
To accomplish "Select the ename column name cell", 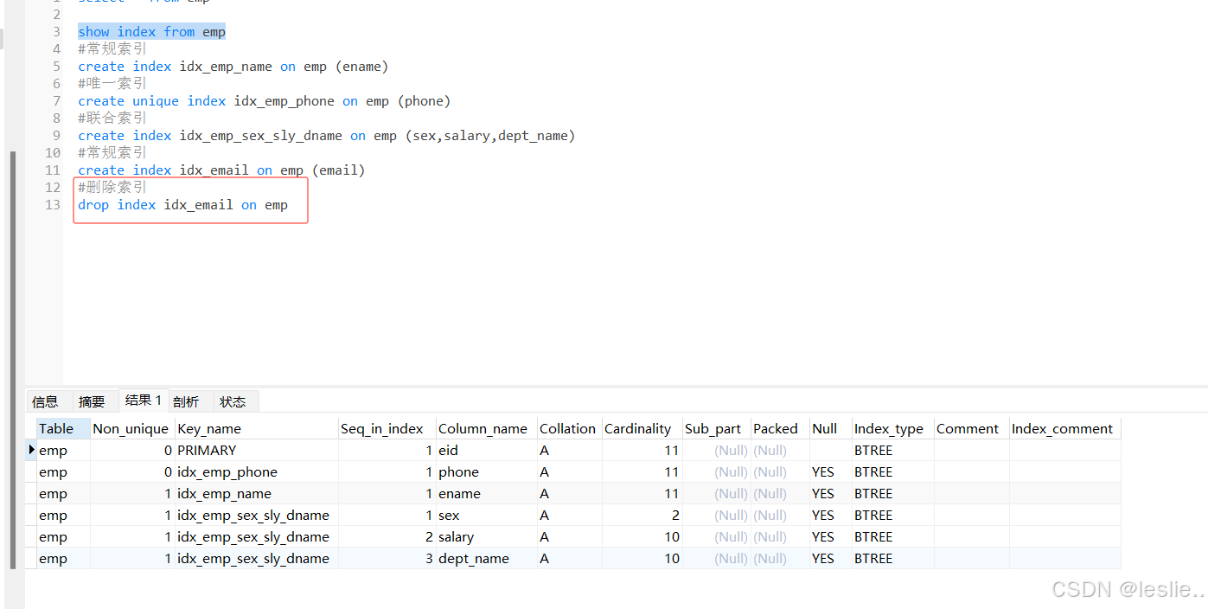I will click(487, 493).
